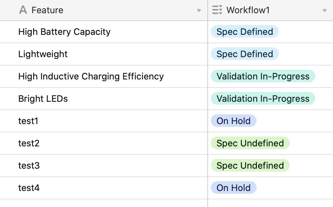Viewport: 333px width, 207px height.
Task: Select the Bright LEDs cell
Action: 43,99
